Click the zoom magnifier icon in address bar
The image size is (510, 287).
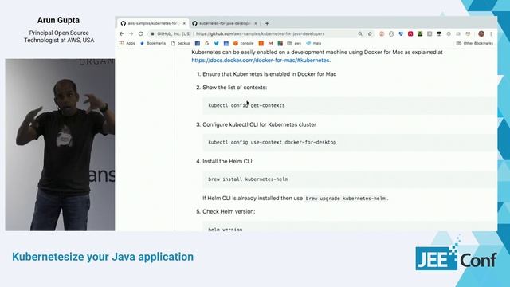click(x=360, y=33)
